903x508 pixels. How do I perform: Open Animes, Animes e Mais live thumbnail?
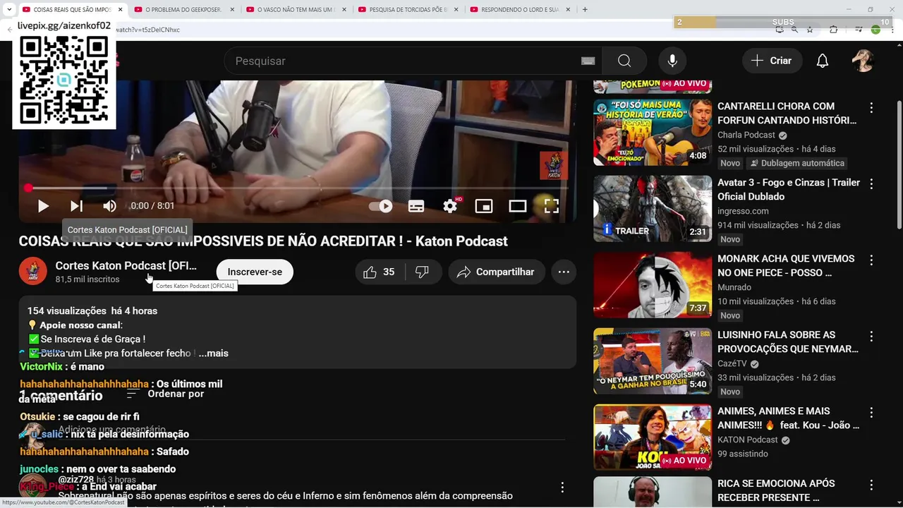click(653, 437)
